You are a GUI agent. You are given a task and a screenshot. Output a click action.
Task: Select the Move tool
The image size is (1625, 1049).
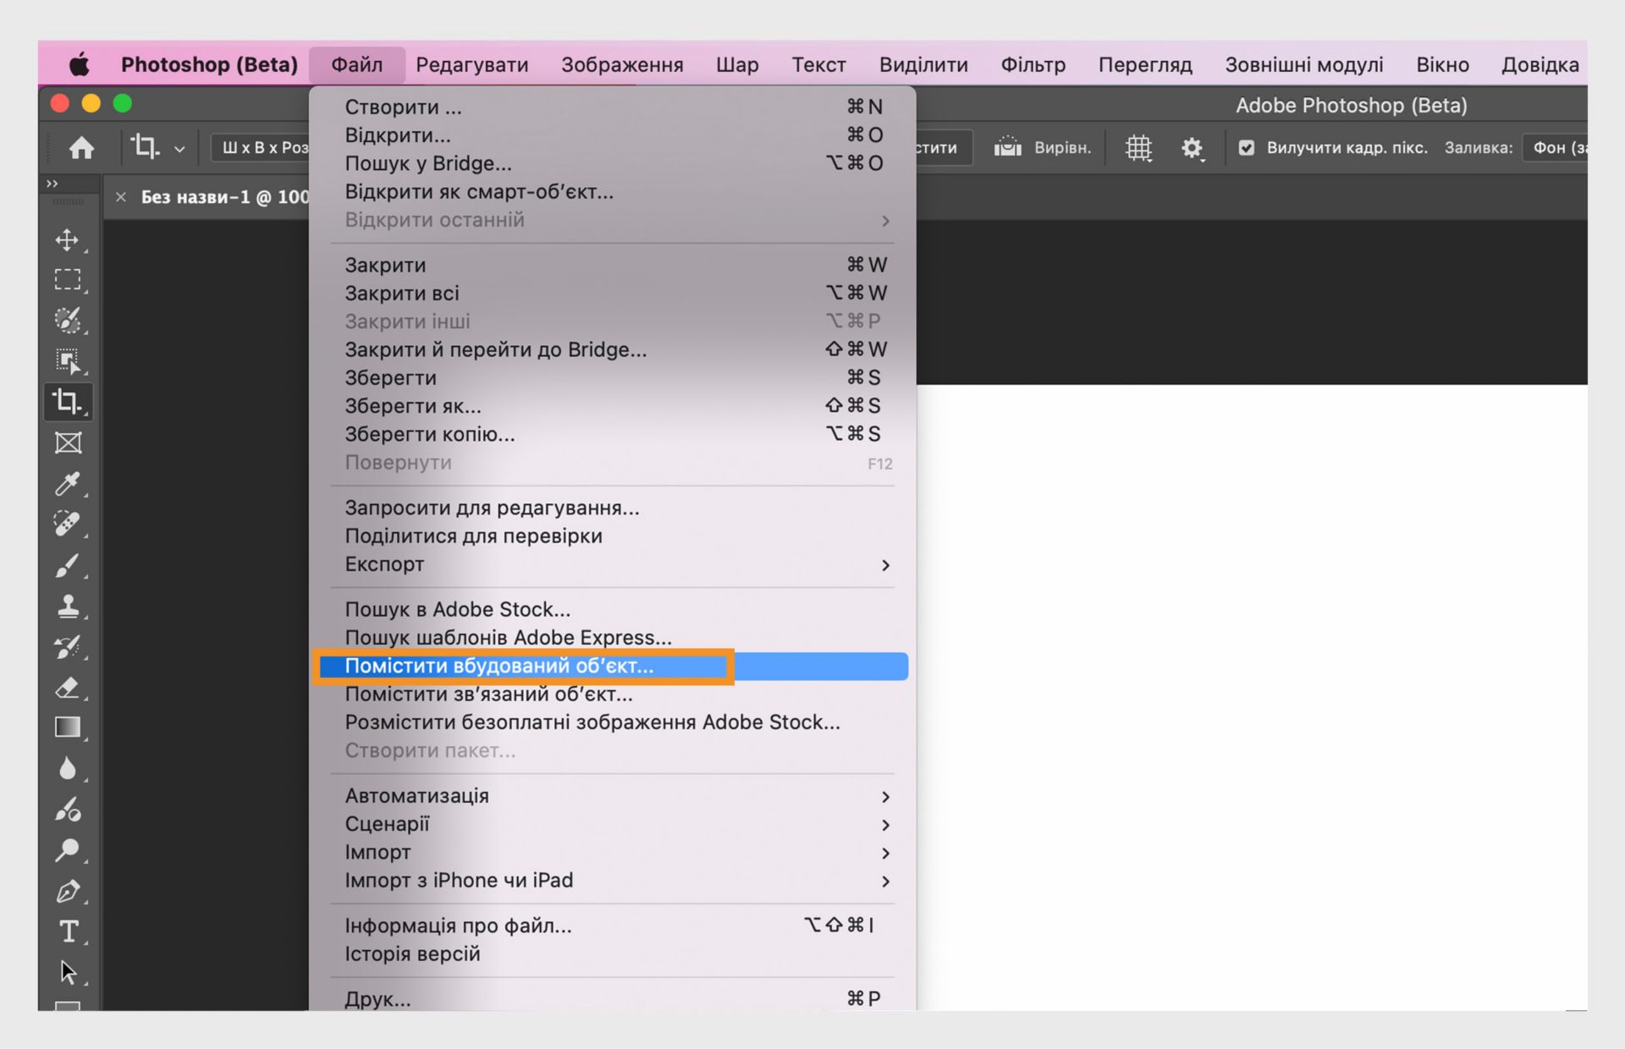click(68, 240)
